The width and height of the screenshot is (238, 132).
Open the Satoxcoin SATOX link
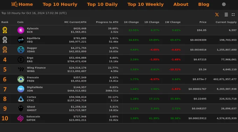(33, 118)
